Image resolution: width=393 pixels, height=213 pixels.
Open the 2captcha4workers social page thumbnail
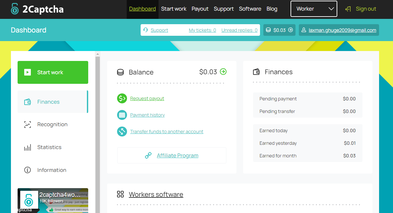(53, 200)
